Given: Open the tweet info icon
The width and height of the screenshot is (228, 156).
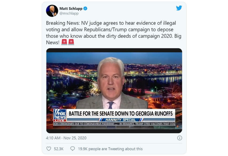Looking at the screenshot, I should pyautogui.click(x=180, y=138).
